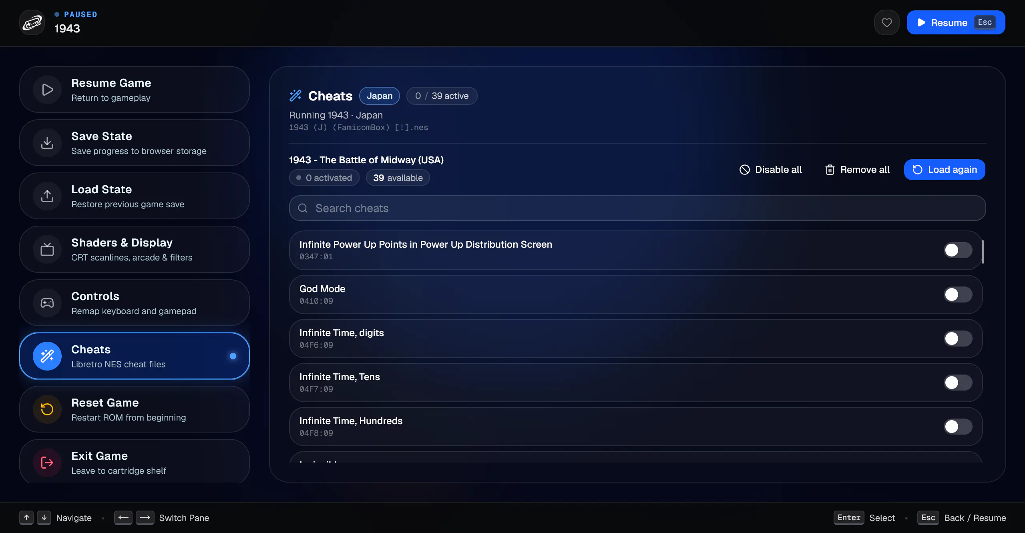Click the Esc key hint in footer
This screenshot has width=1025, height=533.
click(x=928, y=518)
